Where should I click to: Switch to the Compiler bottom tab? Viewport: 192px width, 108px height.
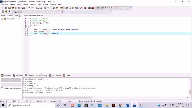(x=6, y=76)
